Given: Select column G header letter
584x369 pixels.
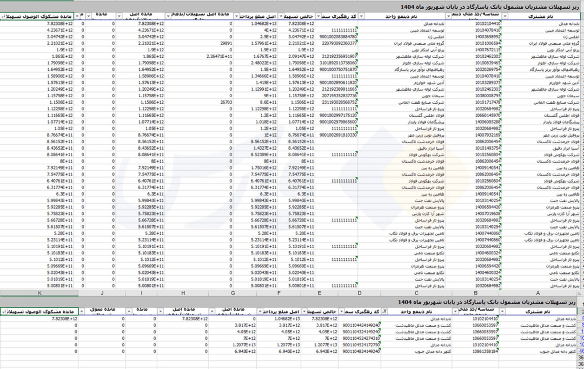Looking at the screenshot, I should point(233,293).
